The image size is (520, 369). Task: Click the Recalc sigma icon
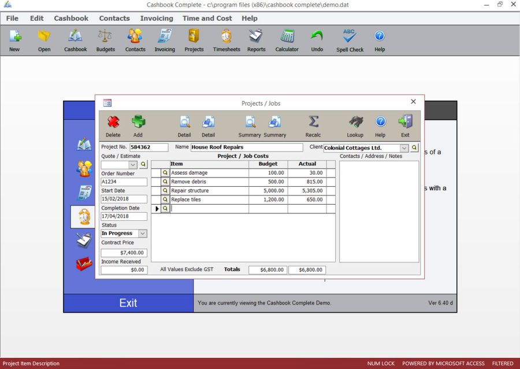[313, 122]
